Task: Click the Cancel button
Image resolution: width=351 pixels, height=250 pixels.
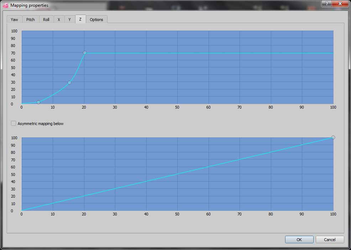Action: click(330, 239)
